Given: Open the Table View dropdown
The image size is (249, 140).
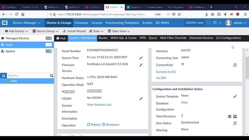Looking at the screenshot, I should point(119,31).
